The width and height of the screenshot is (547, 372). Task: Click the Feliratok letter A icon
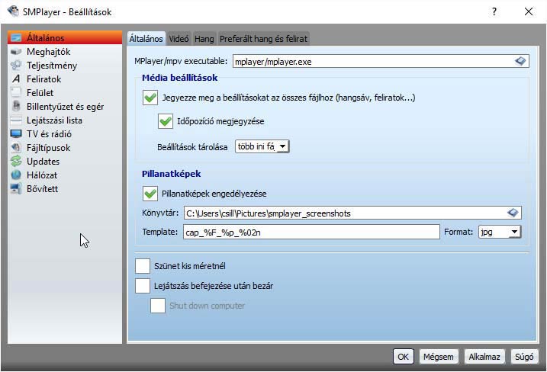pyautogui.click(x=16, y=79)
